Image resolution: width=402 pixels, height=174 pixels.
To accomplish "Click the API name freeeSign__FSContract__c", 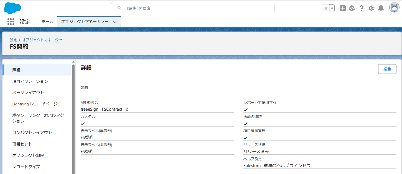I will tap(104, 109).
